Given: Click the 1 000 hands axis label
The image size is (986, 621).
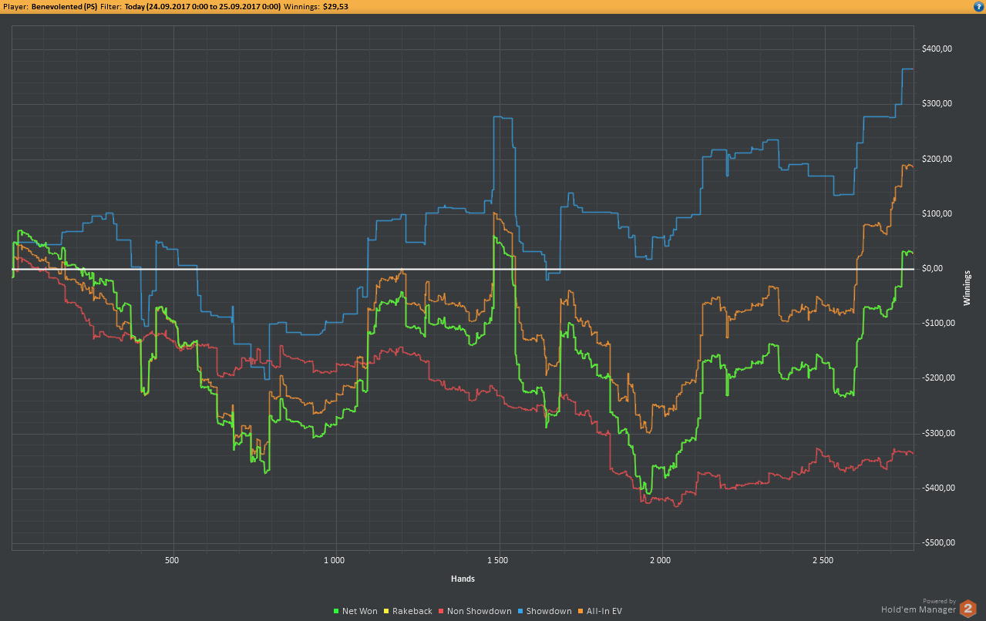Looking at the screenshot, I should click(335, 560).
